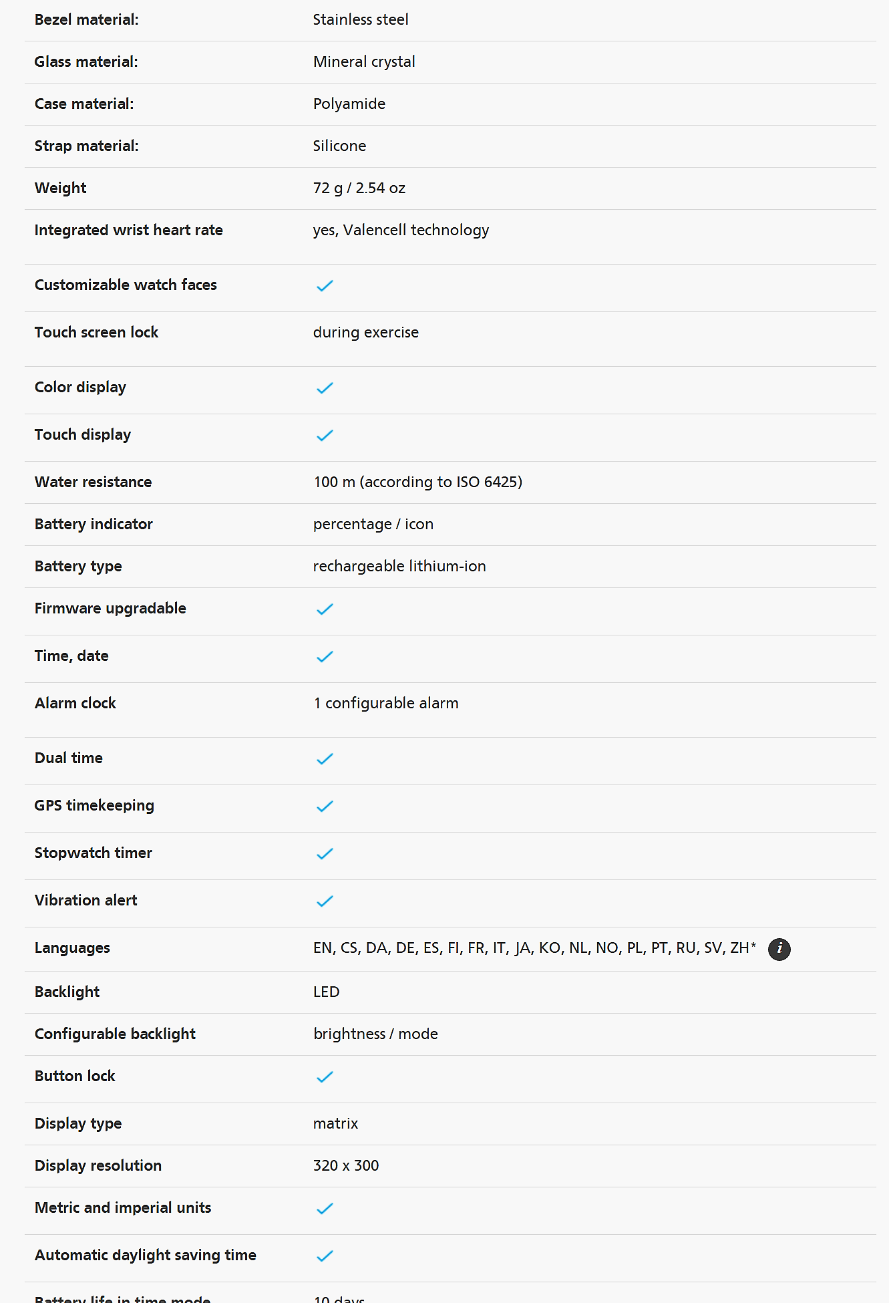This screenshot has width=889, height=1303.
Task: Click the Firmware upgradable checkmark
Action: click(x=325, y=609)
